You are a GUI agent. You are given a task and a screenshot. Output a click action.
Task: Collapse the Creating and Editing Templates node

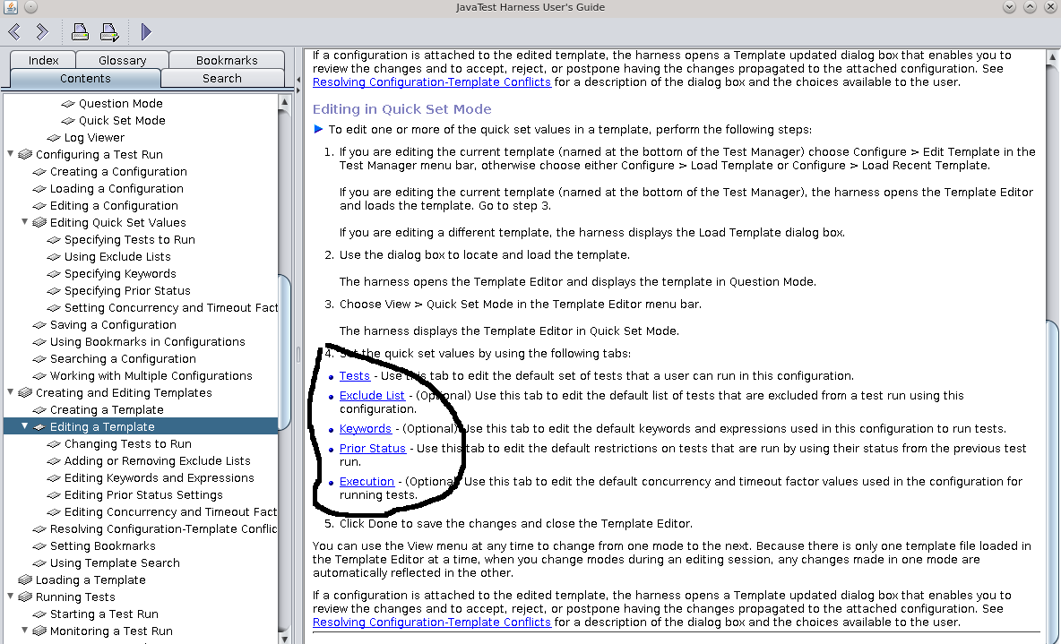click(11, 392)
